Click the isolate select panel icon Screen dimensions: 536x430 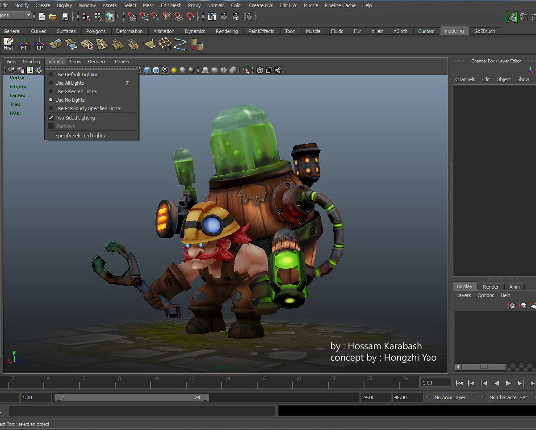[246, 70]
